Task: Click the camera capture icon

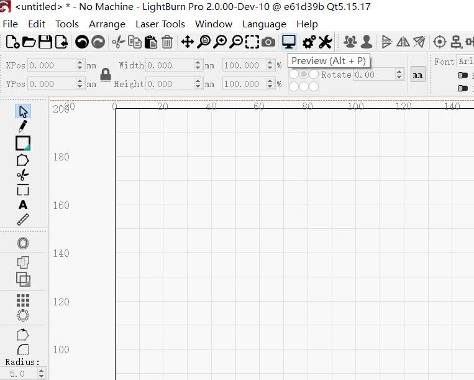Action: (268, 42)
